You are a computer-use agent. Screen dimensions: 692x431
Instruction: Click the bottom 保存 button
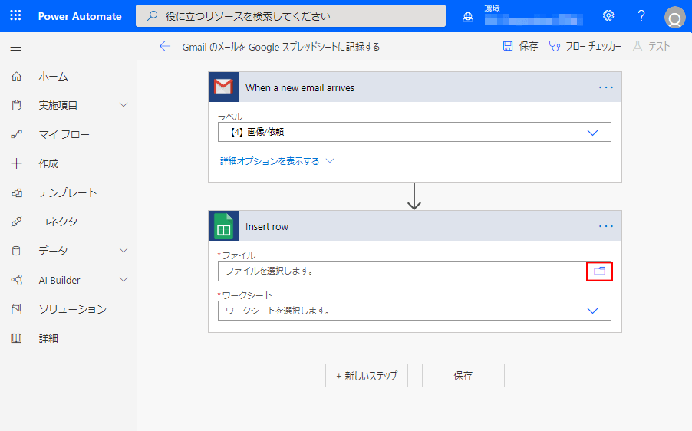(463, 376)
